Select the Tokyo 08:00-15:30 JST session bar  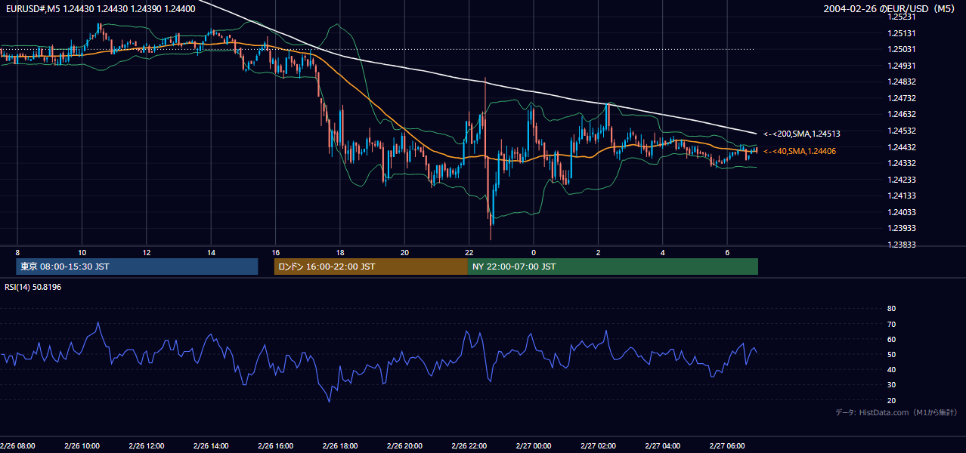click(137, 267)
